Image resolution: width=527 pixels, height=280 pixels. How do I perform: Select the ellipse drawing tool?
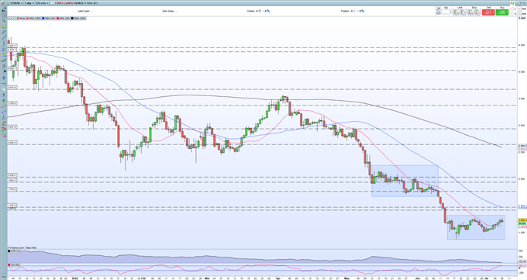[x=4, y=106]
